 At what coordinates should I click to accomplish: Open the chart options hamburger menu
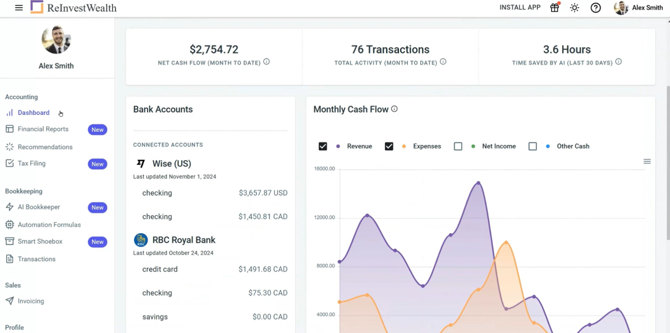(x=647, y=161)
